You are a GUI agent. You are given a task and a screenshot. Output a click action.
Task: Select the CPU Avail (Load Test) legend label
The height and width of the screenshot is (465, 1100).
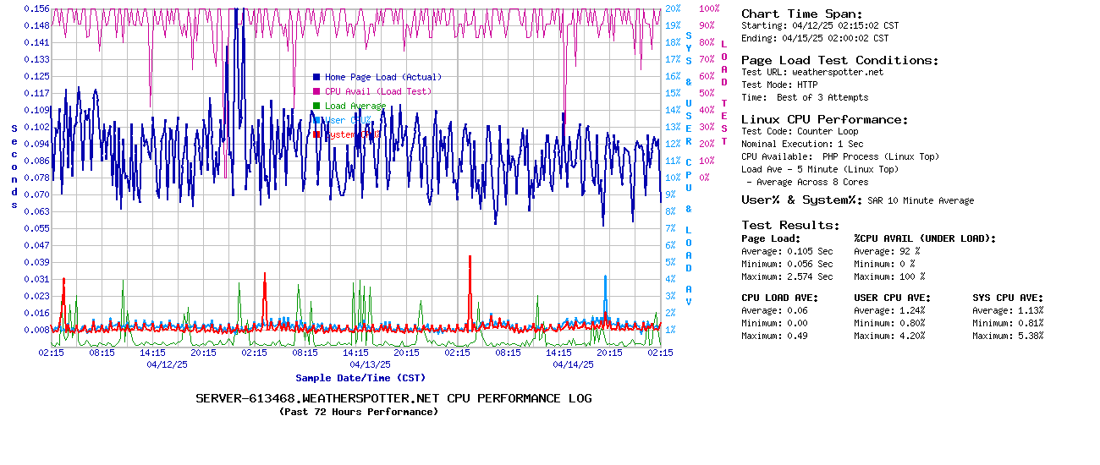[378, 91]
